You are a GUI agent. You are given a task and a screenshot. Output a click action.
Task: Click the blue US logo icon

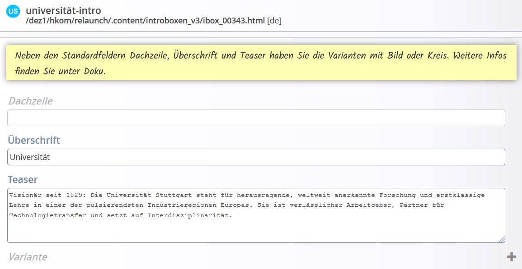tap(13, 12)
